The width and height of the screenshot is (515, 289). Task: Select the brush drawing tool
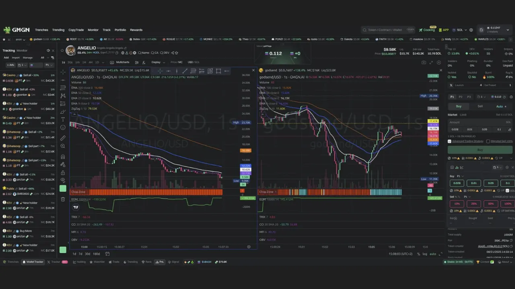pyautogui.click(x=63, y=112)
